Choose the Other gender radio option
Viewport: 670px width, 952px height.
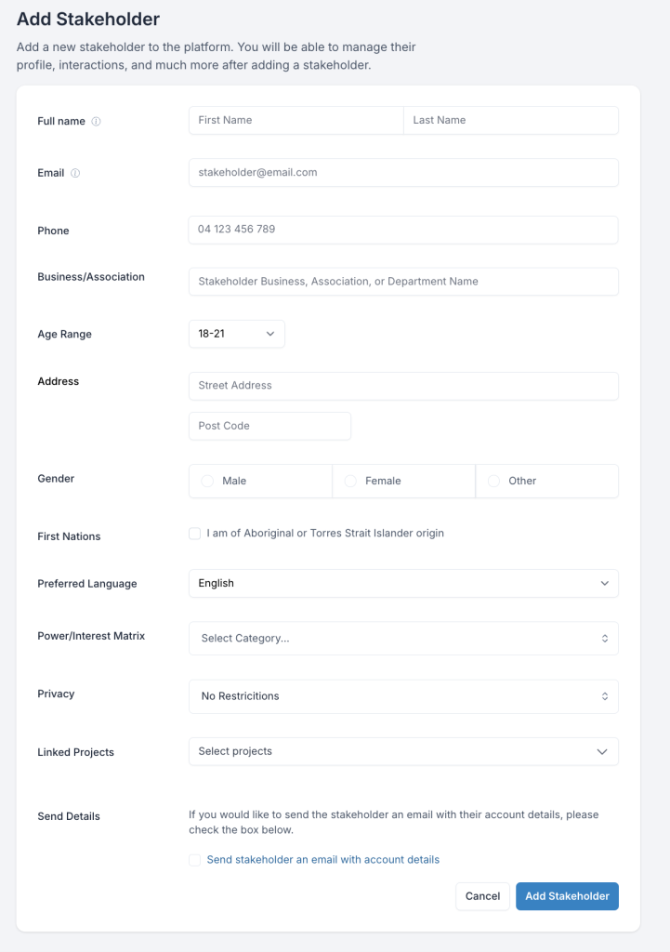tap(493, 481)
